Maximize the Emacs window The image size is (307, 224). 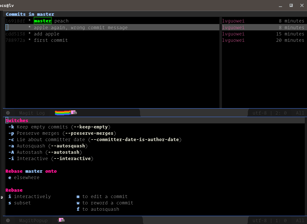coord(291,5)
